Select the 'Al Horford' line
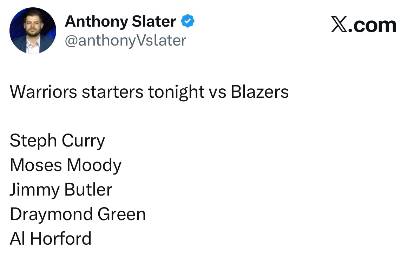Image resolution: width=414 pixels, height=259 pixels. tap(51, 238)
